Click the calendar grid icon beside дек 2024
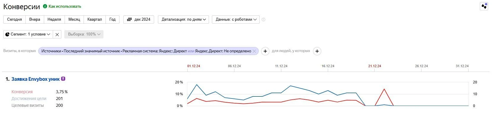The height and width of the screenshot is (113, 492). (129, 20)
